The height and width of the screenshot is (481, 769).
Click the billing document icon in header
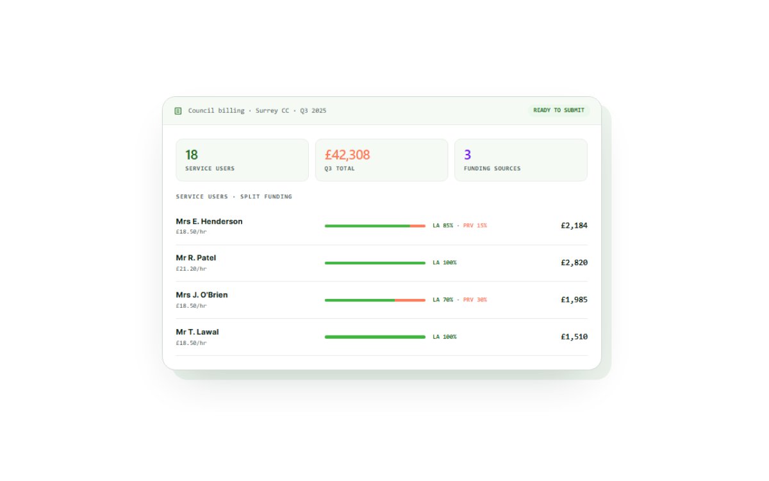(x=178, y=111)
